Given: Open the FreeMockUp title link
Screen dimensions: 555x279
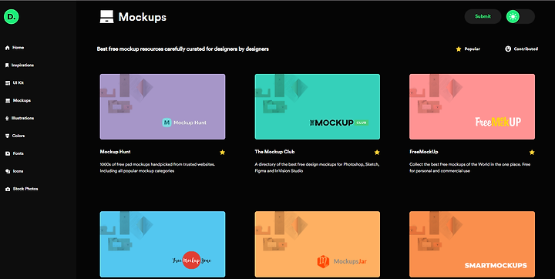Looking at the screenshot, I should point(424,152).
